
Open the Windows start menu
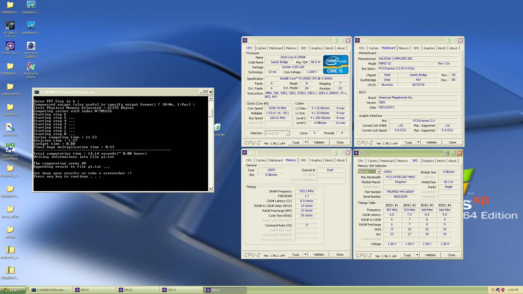click(x=13, y=290)
